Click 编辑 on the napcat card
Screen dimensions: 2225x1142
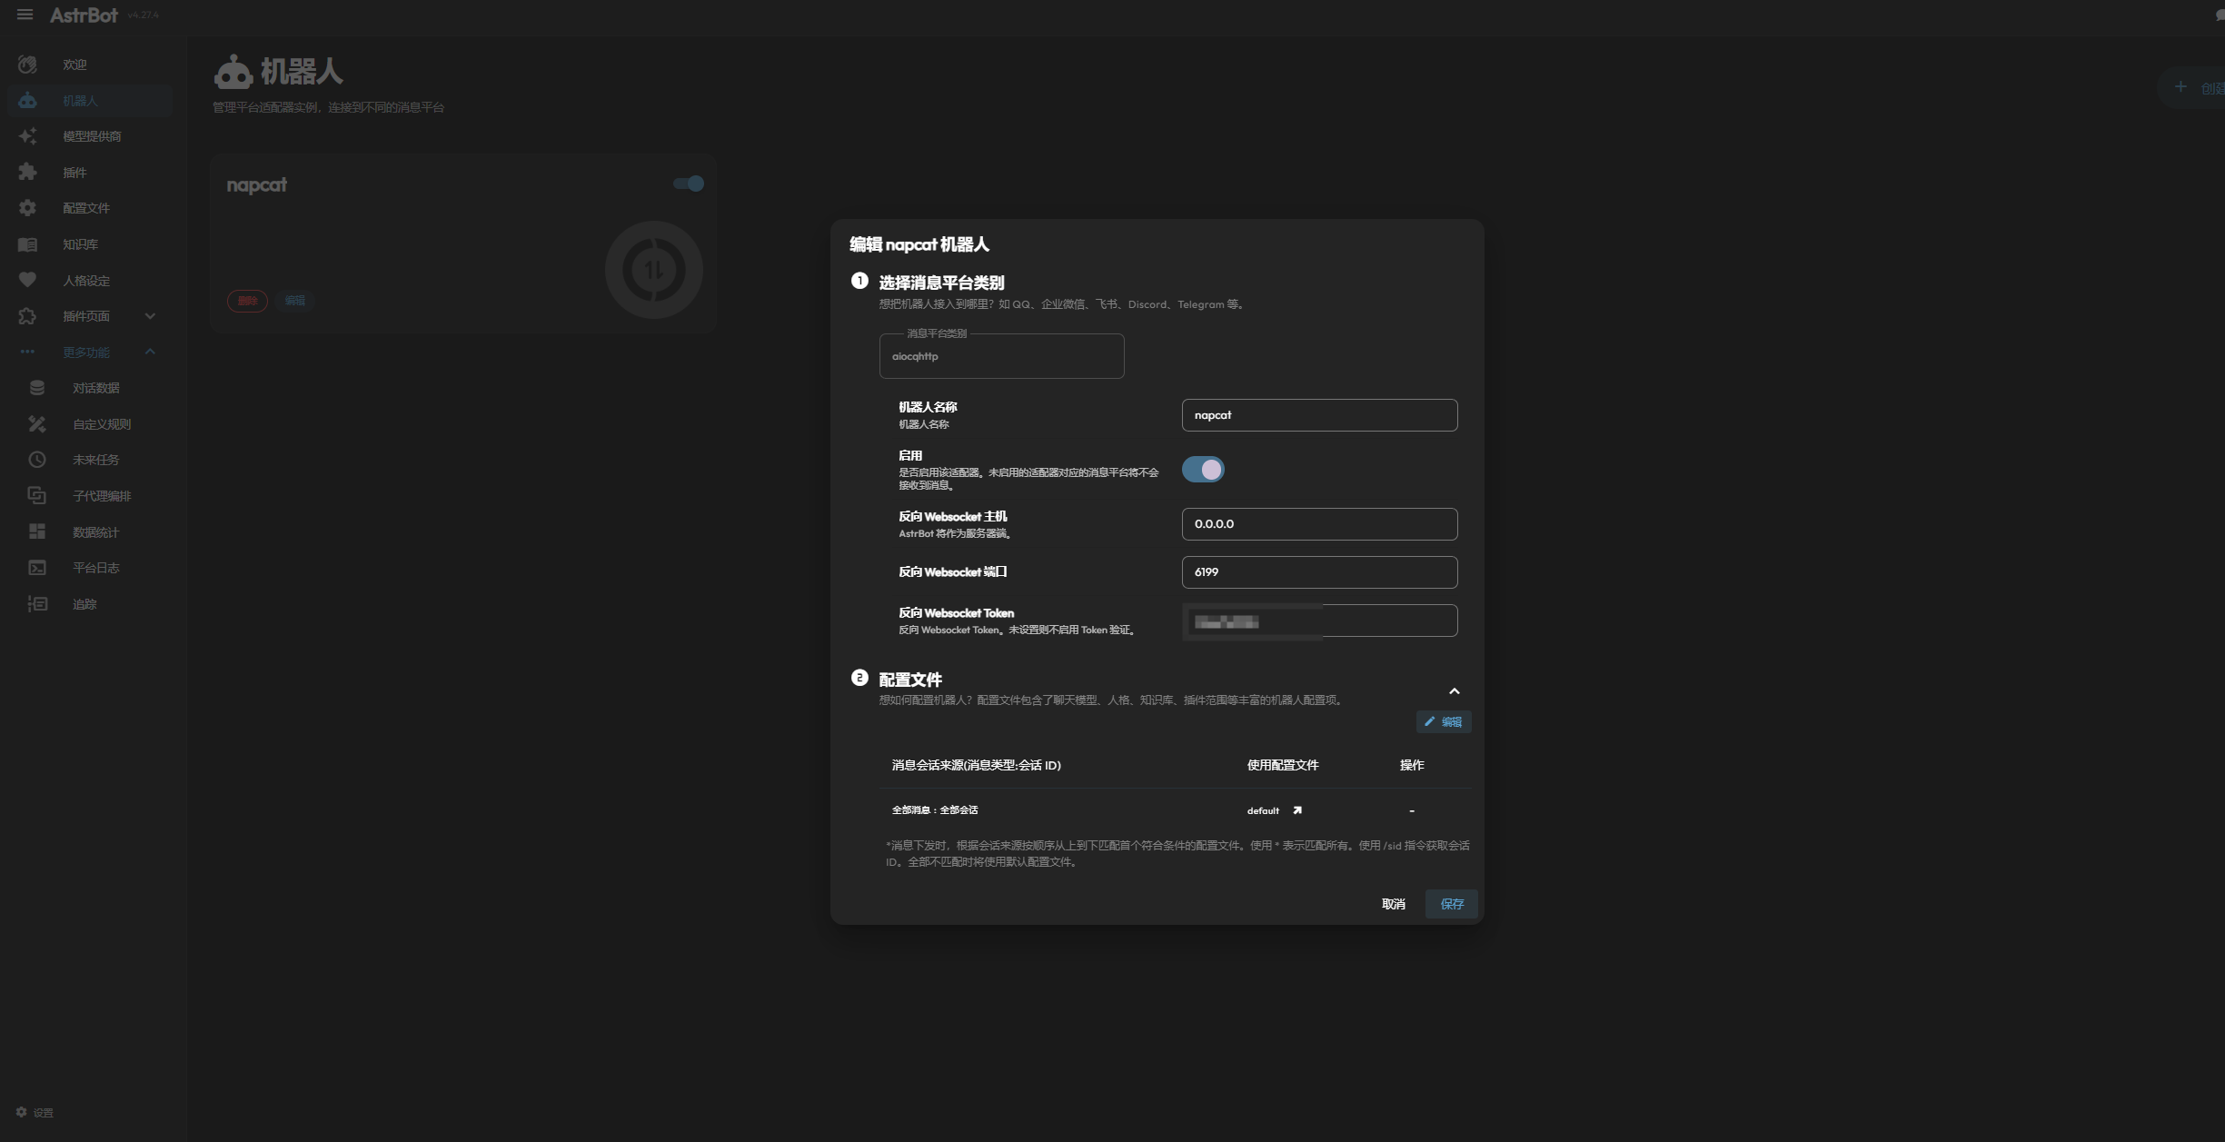tap(295, 301)
